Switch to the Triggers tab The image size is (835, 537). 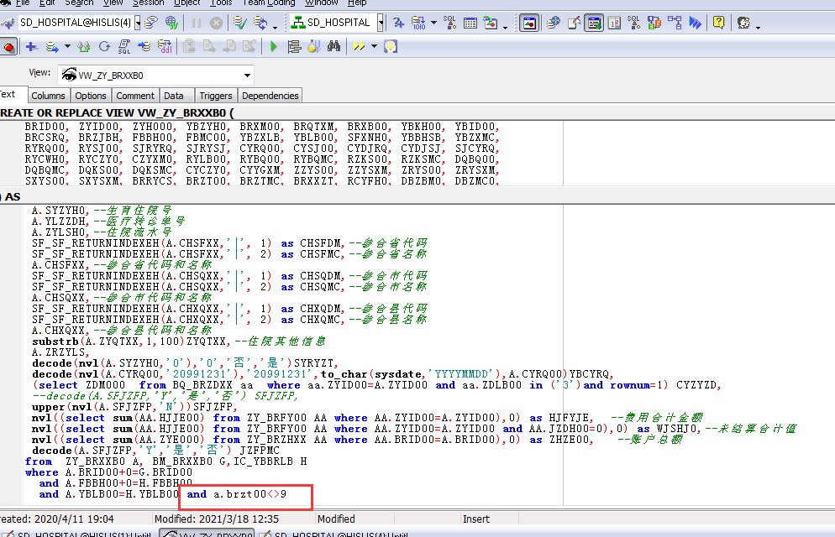pyautogui.click(x=216, y=96)
